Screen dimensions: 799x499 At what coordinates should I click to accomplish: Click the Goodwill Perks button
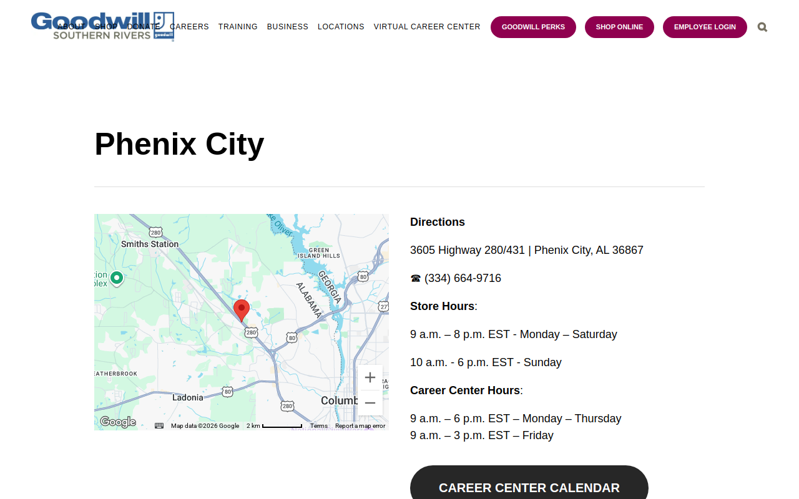click(533, 27)
